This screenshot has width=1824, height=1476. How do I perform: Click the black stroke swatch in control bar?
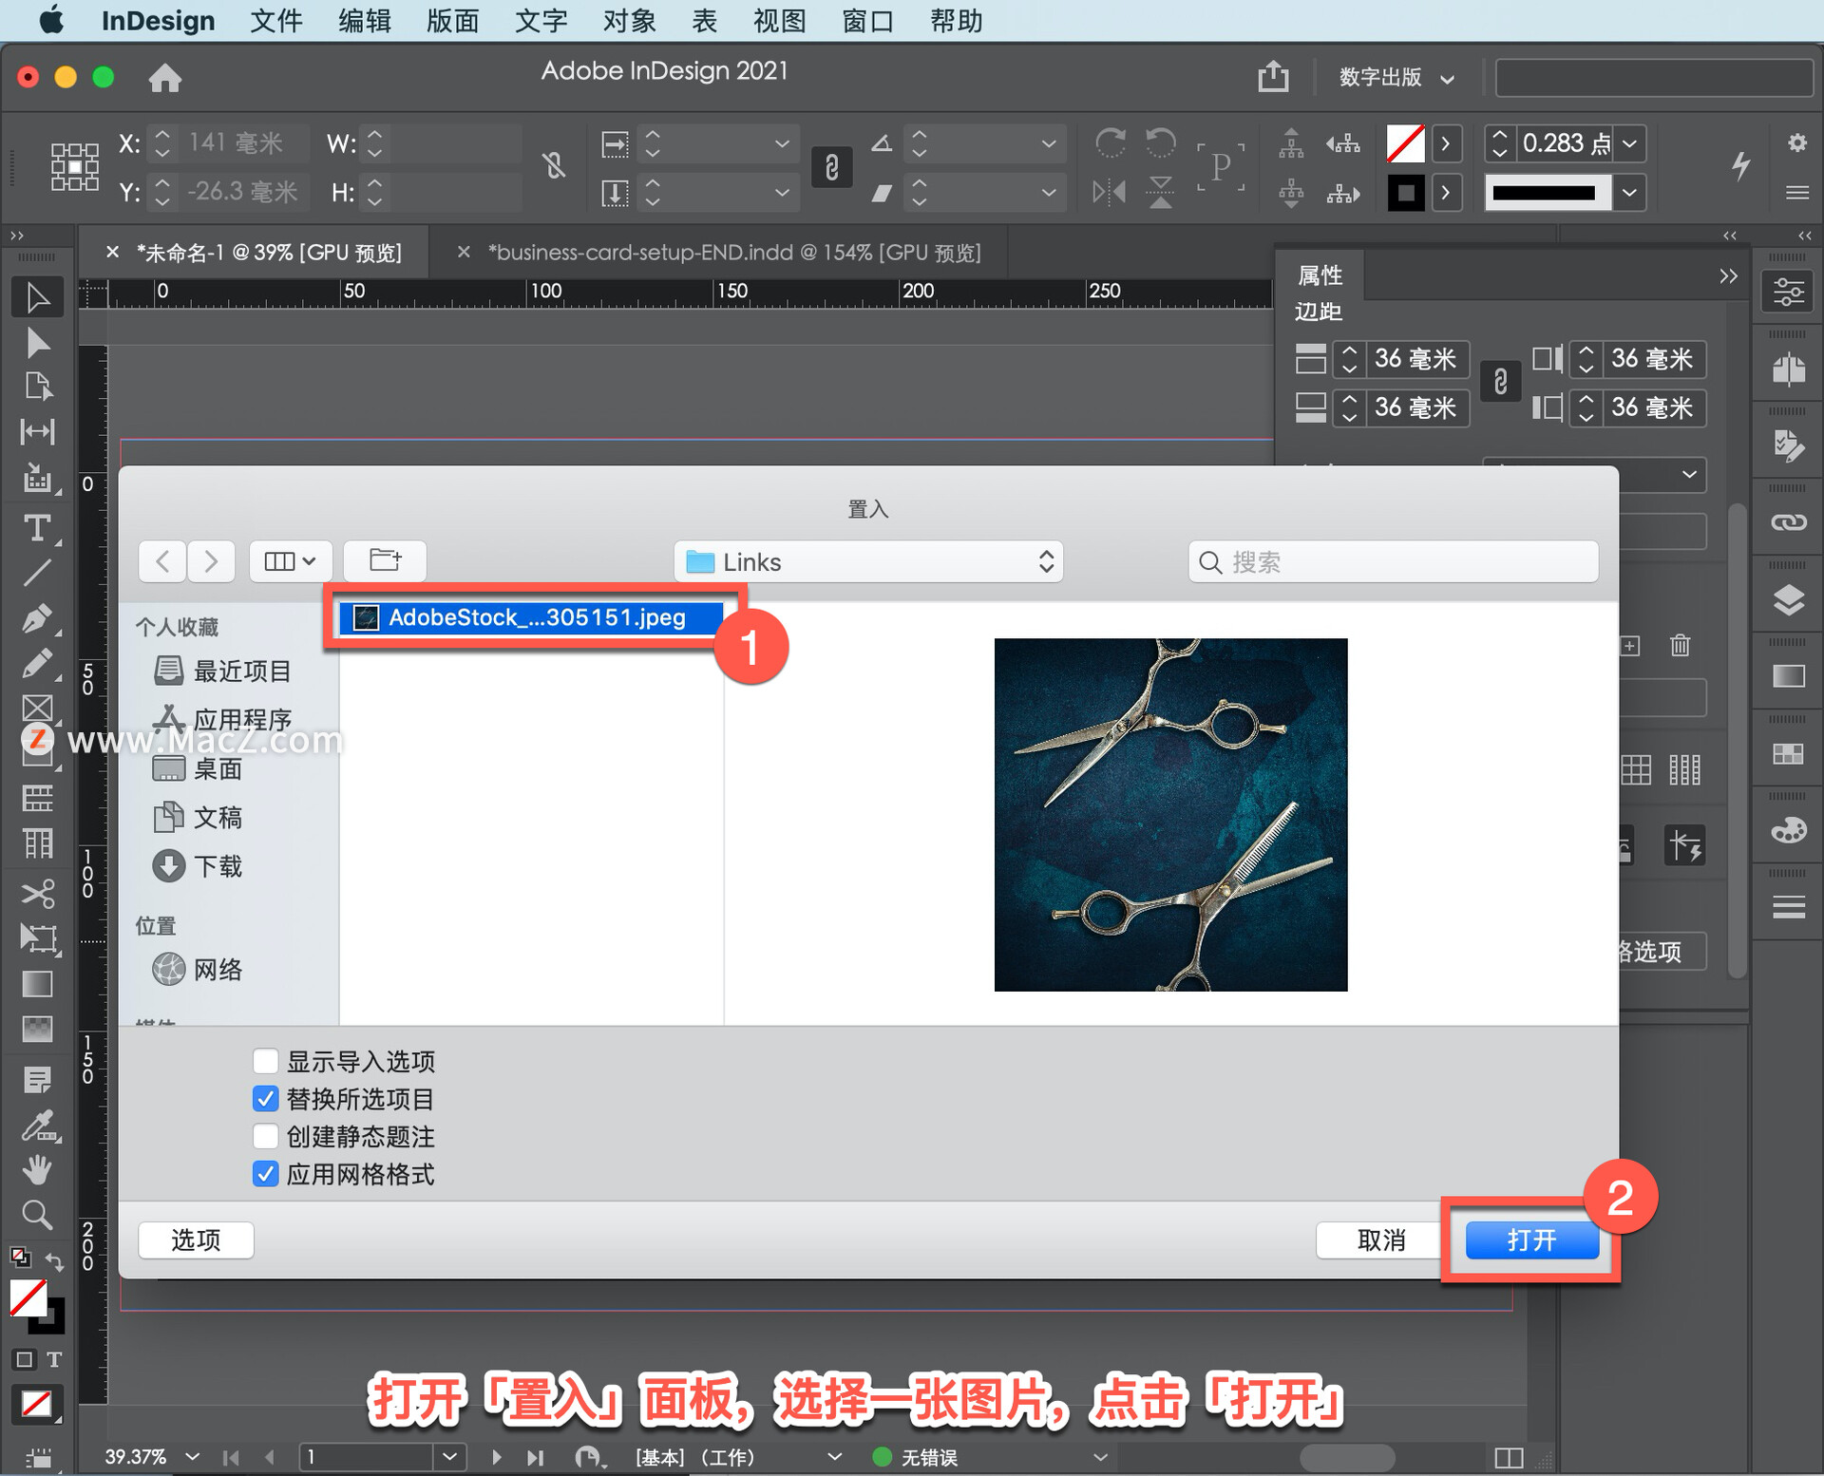1405,193
